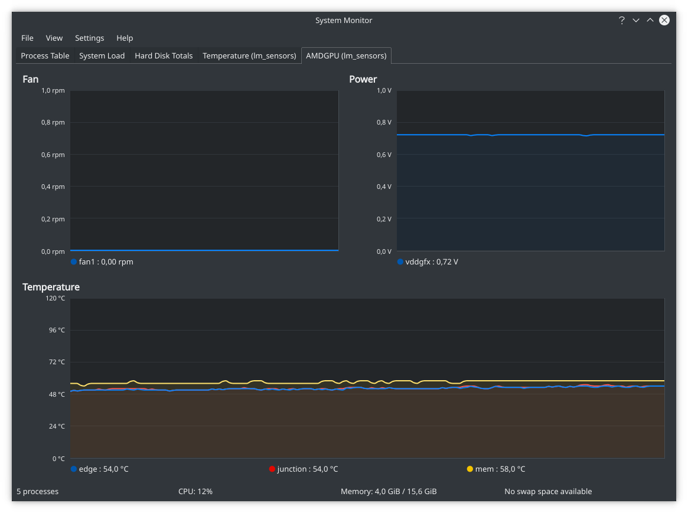Click the blue edge legend dot

(74, 469)
